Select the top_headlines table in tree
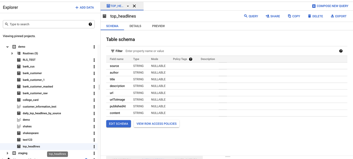Viewport: 353px width, 159px height. pyautogui.click(x=31, y=146)
